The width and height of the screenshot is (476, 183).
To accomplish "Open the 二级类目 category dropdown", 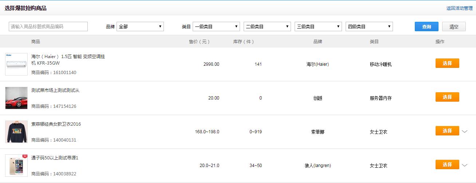I will pyautogui.click(x=267, y=27).
